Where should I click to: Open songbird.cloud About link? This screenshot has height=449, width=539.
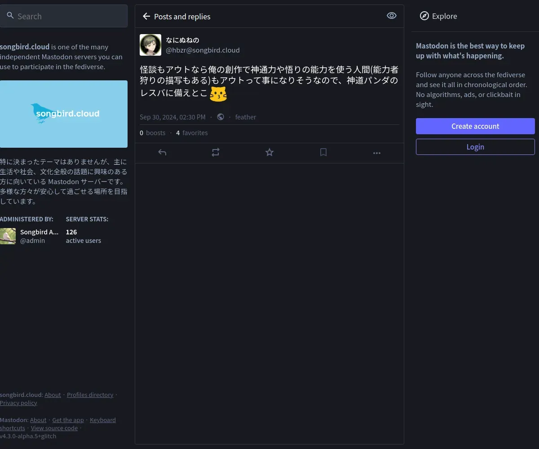(x=53, y=395)
